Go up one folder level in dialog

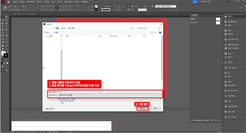click(54, 28)
